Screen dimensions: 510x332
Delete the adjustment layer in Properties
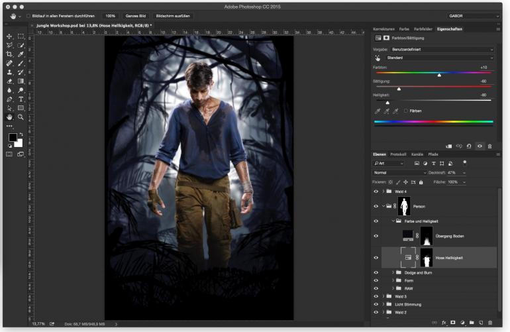pos(490,146)
